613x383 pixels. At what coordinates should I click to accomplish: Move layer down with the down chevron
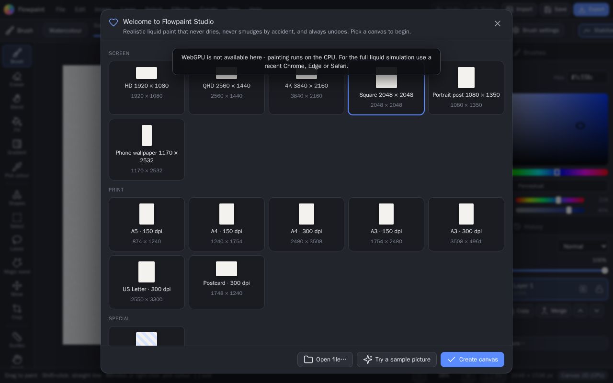tap(597, 311)
